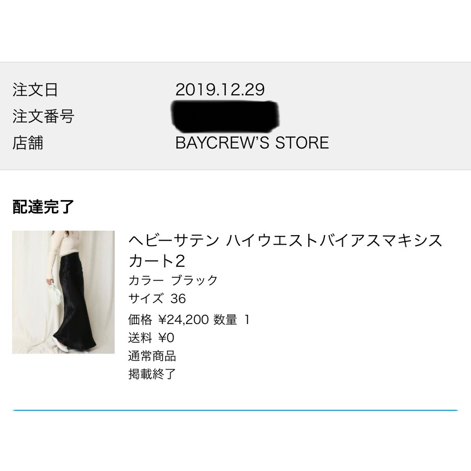Open the black satin skirt product thumbnail
Image resolution: width=471 pixels, height=471 pixels.
coord(63,292)
